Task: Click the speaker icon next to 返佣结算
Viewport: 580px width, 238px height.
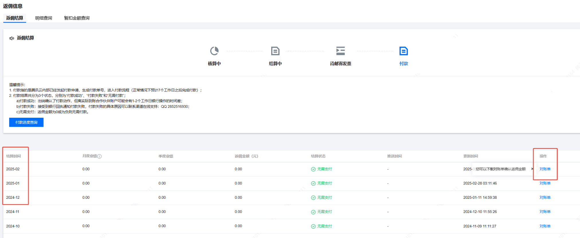Action: [x=12, y=38]
